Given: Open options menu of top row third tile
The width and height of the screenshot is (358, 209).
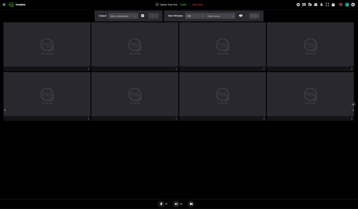Looking at the screenshot, I should 264,69.
